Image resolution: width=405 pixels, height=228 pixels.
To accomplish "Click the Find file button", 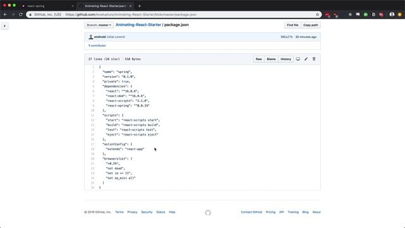I will (292, 25).
